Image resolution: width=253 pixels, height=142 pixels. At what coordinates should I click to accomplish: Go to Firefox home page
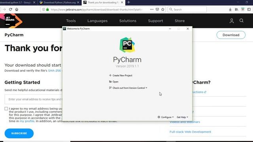pyautogui.click(x=17, y=9)
